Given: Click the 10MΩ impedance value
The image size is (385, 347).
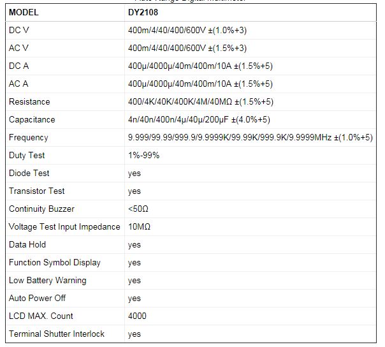Looking at the screenshot, I should (x=139, y=226).
